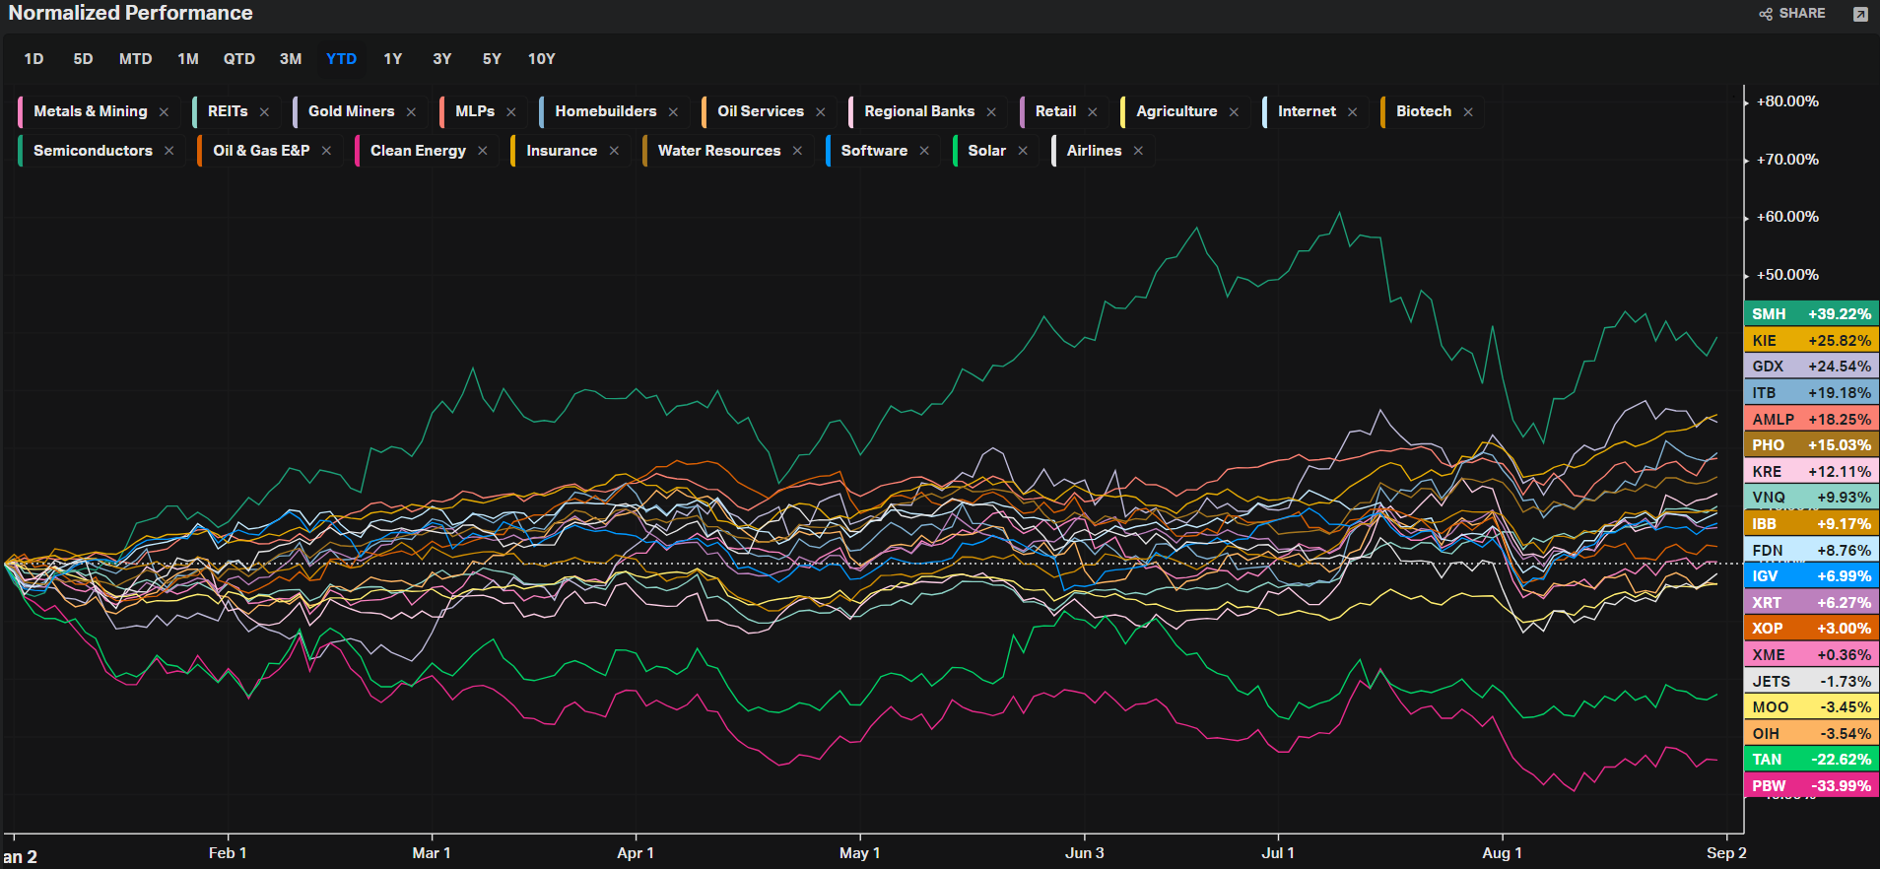
Task: Remove the Solar series chip
Action: coord(1023,151)
